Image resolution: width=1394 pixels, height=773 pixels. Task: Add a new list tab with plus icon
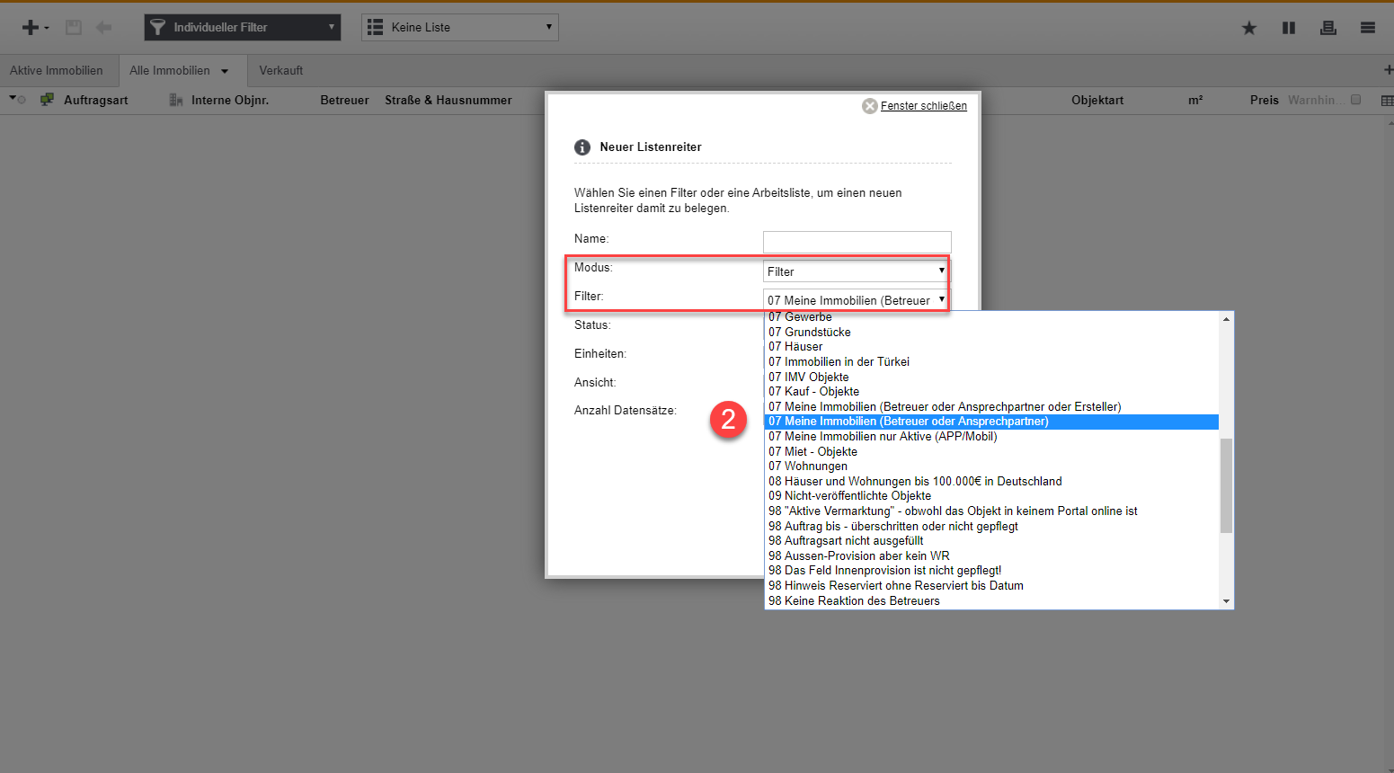(1388, 70)
